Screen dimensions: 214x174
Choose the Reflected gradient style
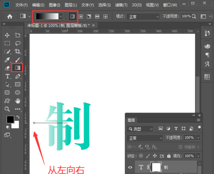(x=97, y=17)
